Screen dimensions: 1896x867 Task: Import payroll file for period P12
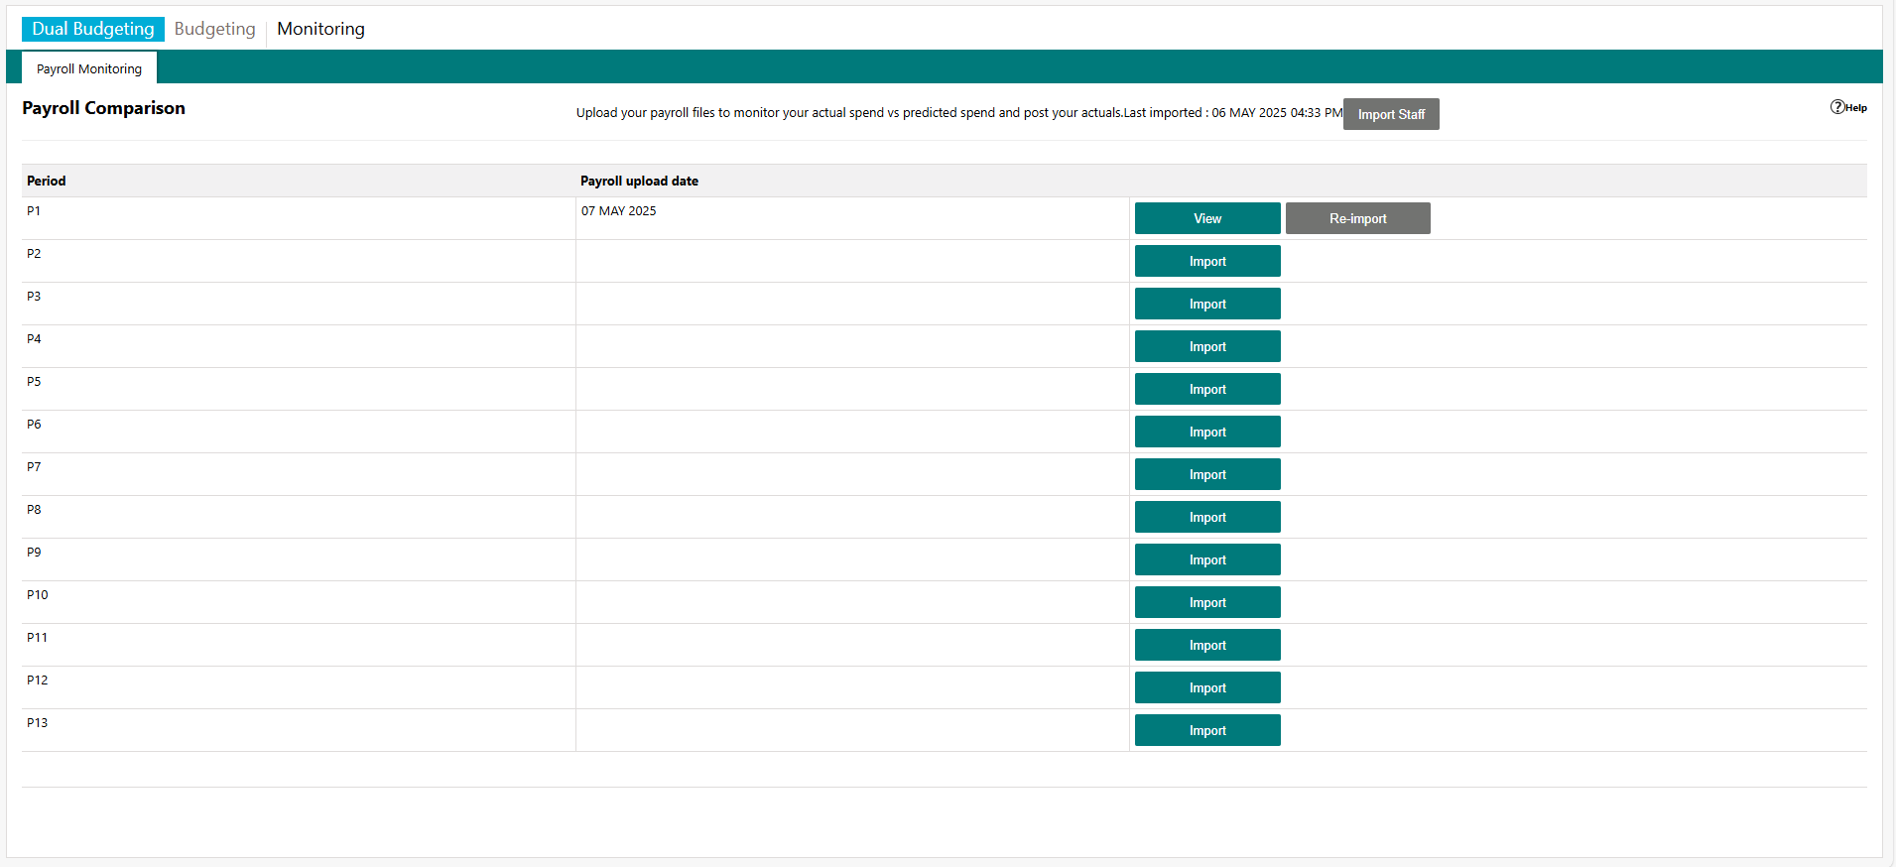click(1207, 687)
